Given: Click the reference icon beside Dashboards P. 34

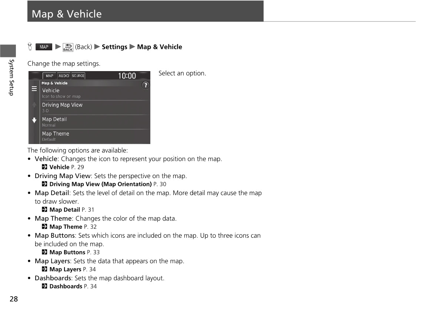Looking at the screenshot, I should coord(44,286).
